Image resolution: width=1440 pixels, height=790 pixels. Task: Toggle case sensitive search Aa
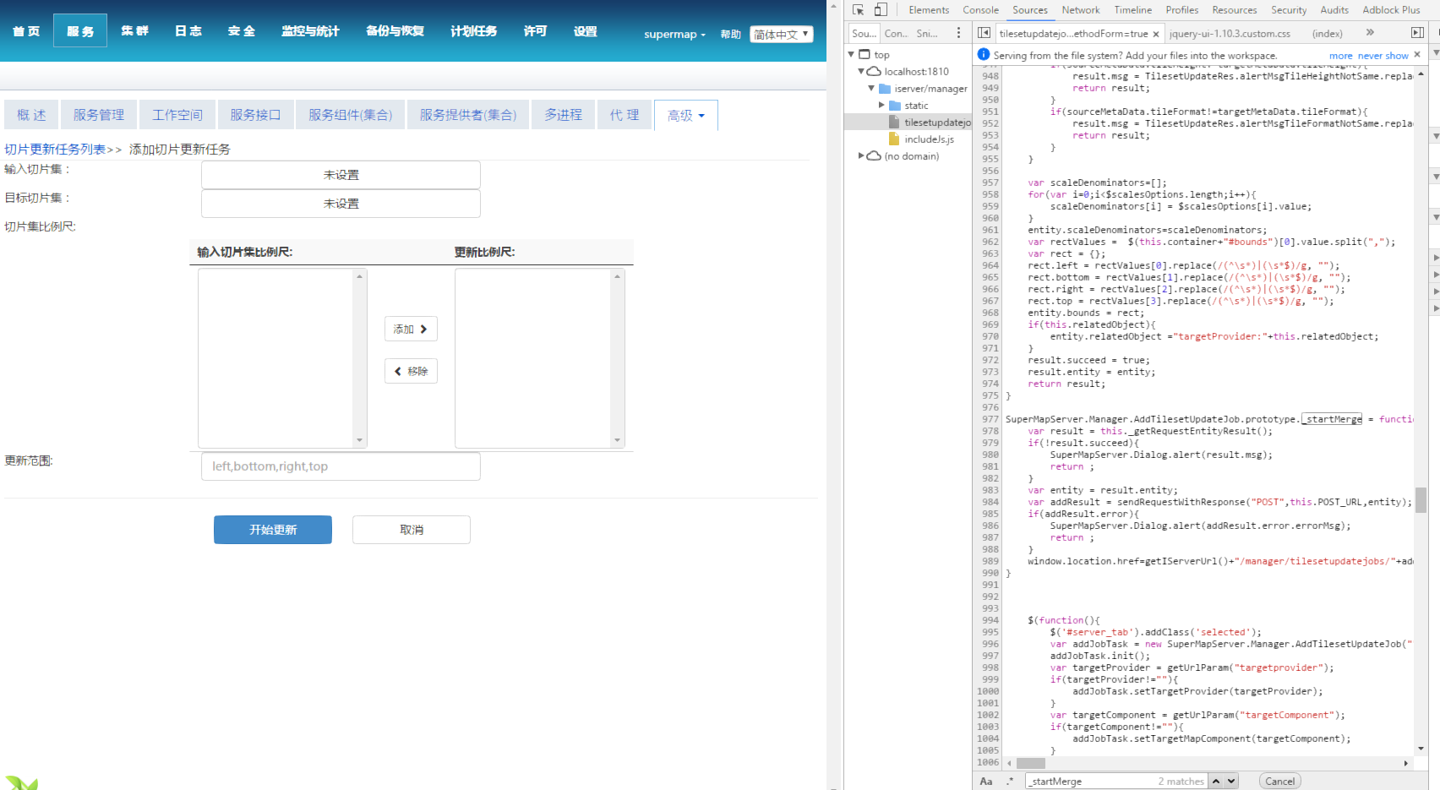(986, 782)
